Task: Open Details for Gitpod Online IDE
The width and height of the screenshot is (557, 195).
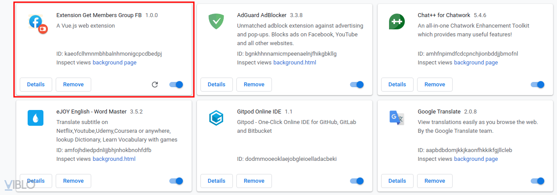Action: [216, 181]
